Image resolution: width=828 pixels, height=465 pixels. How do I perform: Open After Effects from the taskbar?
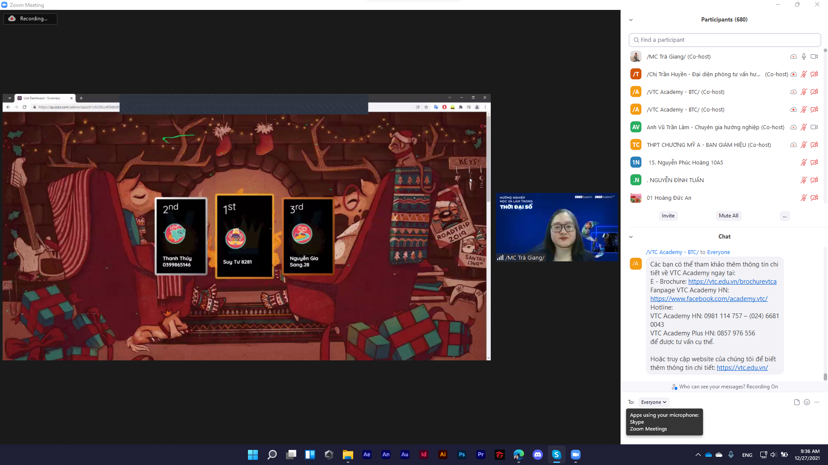pyautogui.click(x=367, y=455)
